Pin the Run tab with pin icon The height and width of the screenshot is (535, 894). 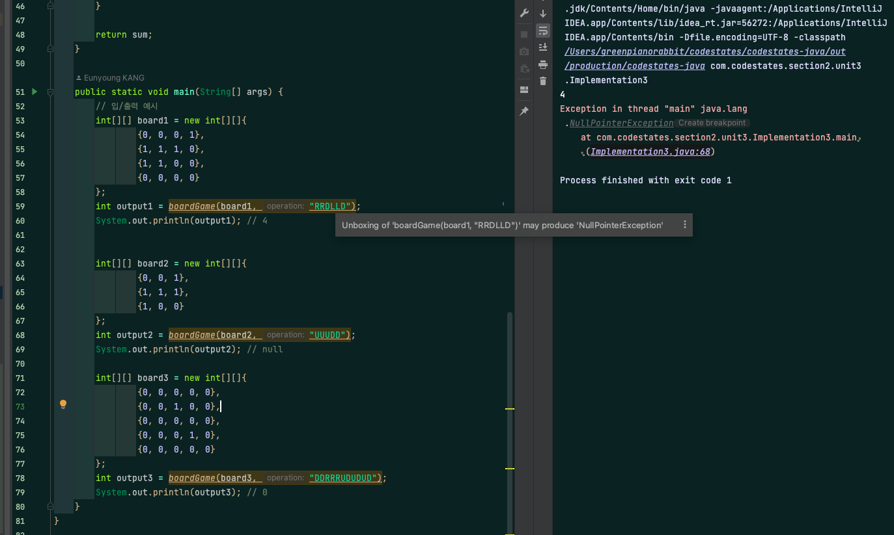pyautogui.click(x=524, y=111)
